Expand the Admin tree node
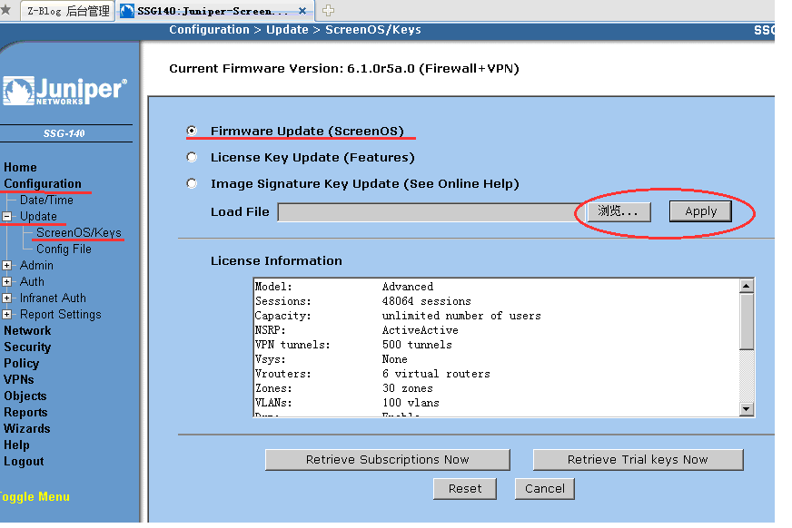 click(x=7, y=265)
